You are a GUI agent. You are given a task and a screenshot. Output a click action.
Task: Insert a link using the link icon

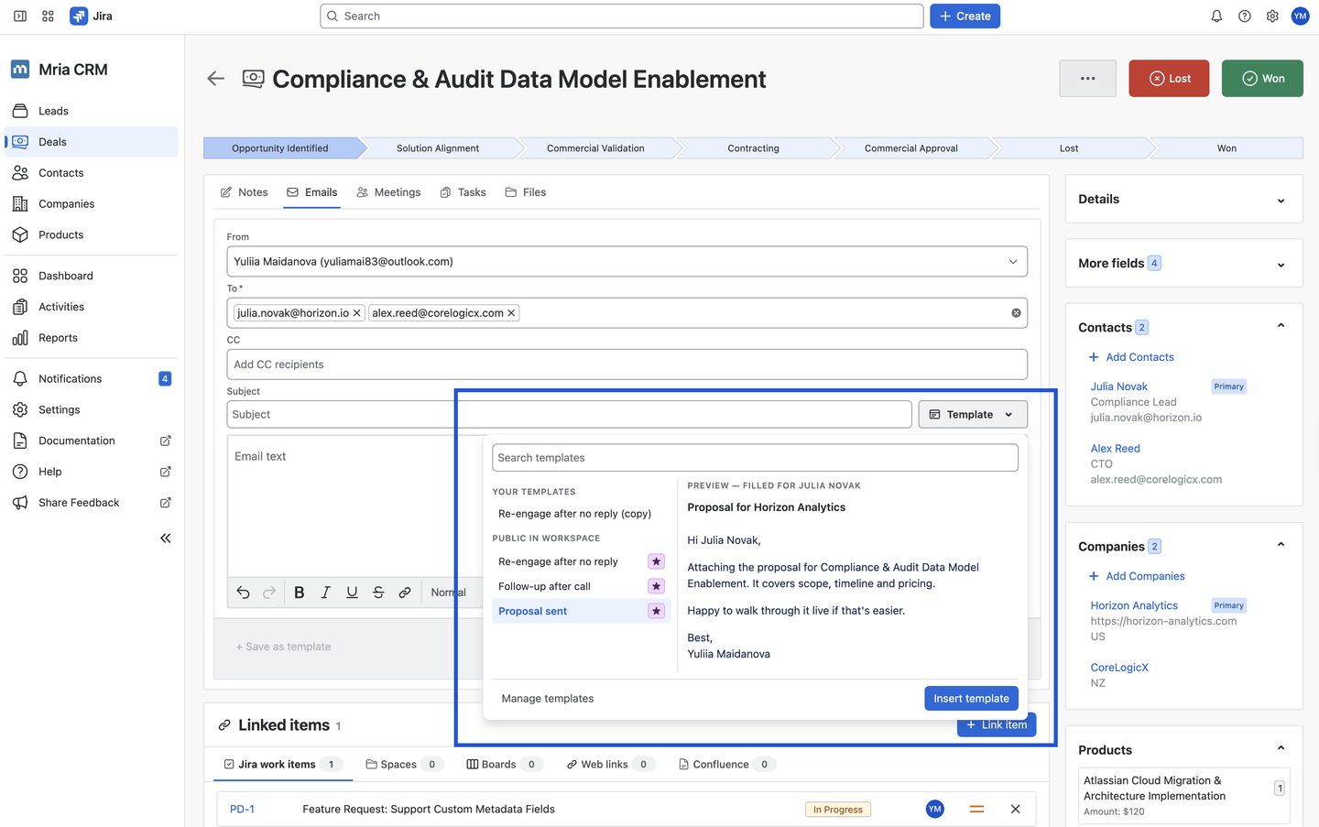(405, 593)
